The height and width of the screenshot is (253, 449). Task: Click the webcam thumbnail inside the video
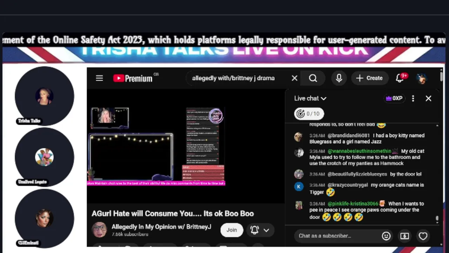pos(110,118)
